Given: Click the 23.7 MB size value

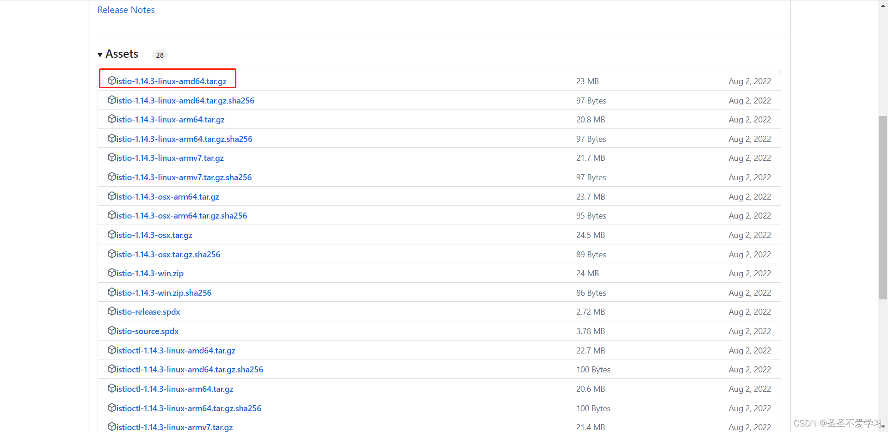Looking at the screenshot, I should click(591, 196).
